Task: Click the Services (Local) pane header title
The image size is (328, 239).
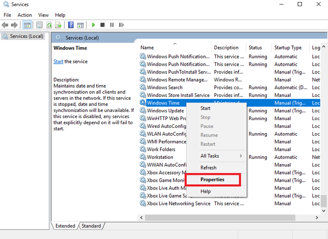Action: (82, 38)
